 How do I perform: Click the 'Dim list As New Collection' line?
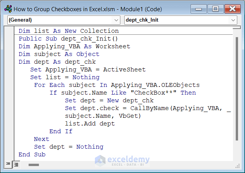point(68,31)
